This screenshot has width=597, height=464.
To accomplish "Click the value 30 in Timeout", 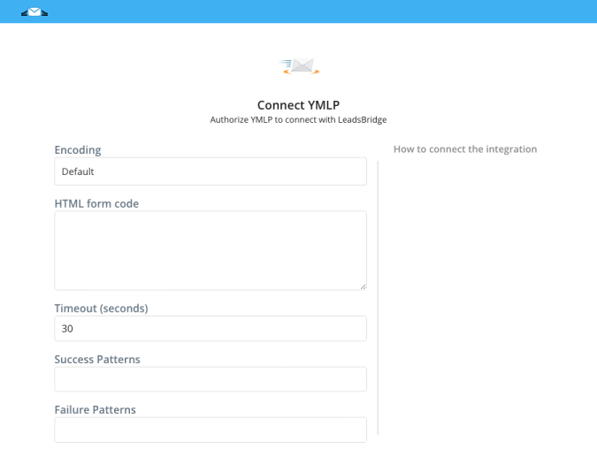I will 67,329.
